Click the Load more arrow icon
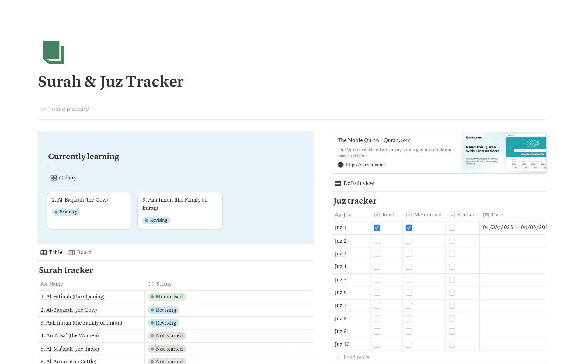The height and width of the screenshot is (364, 584). click(338, 358)
